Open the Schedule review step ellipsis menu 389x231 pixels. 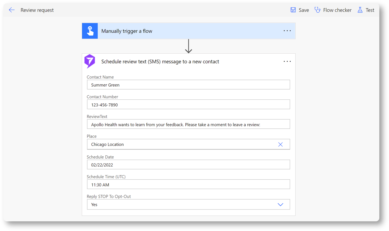287,61
